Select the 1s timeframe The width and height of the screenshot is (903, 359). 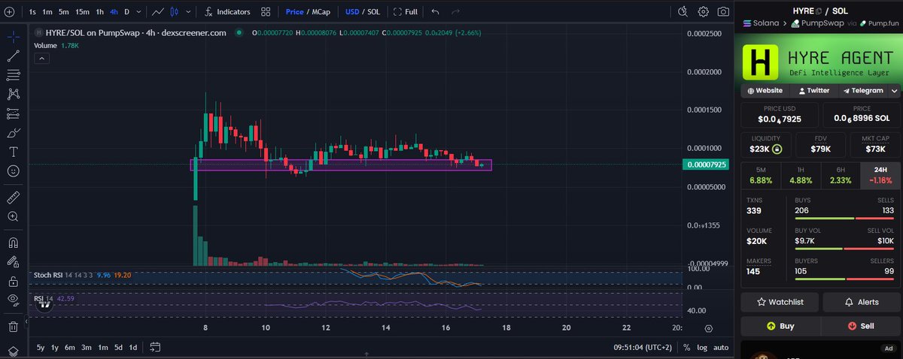[32, 12]
